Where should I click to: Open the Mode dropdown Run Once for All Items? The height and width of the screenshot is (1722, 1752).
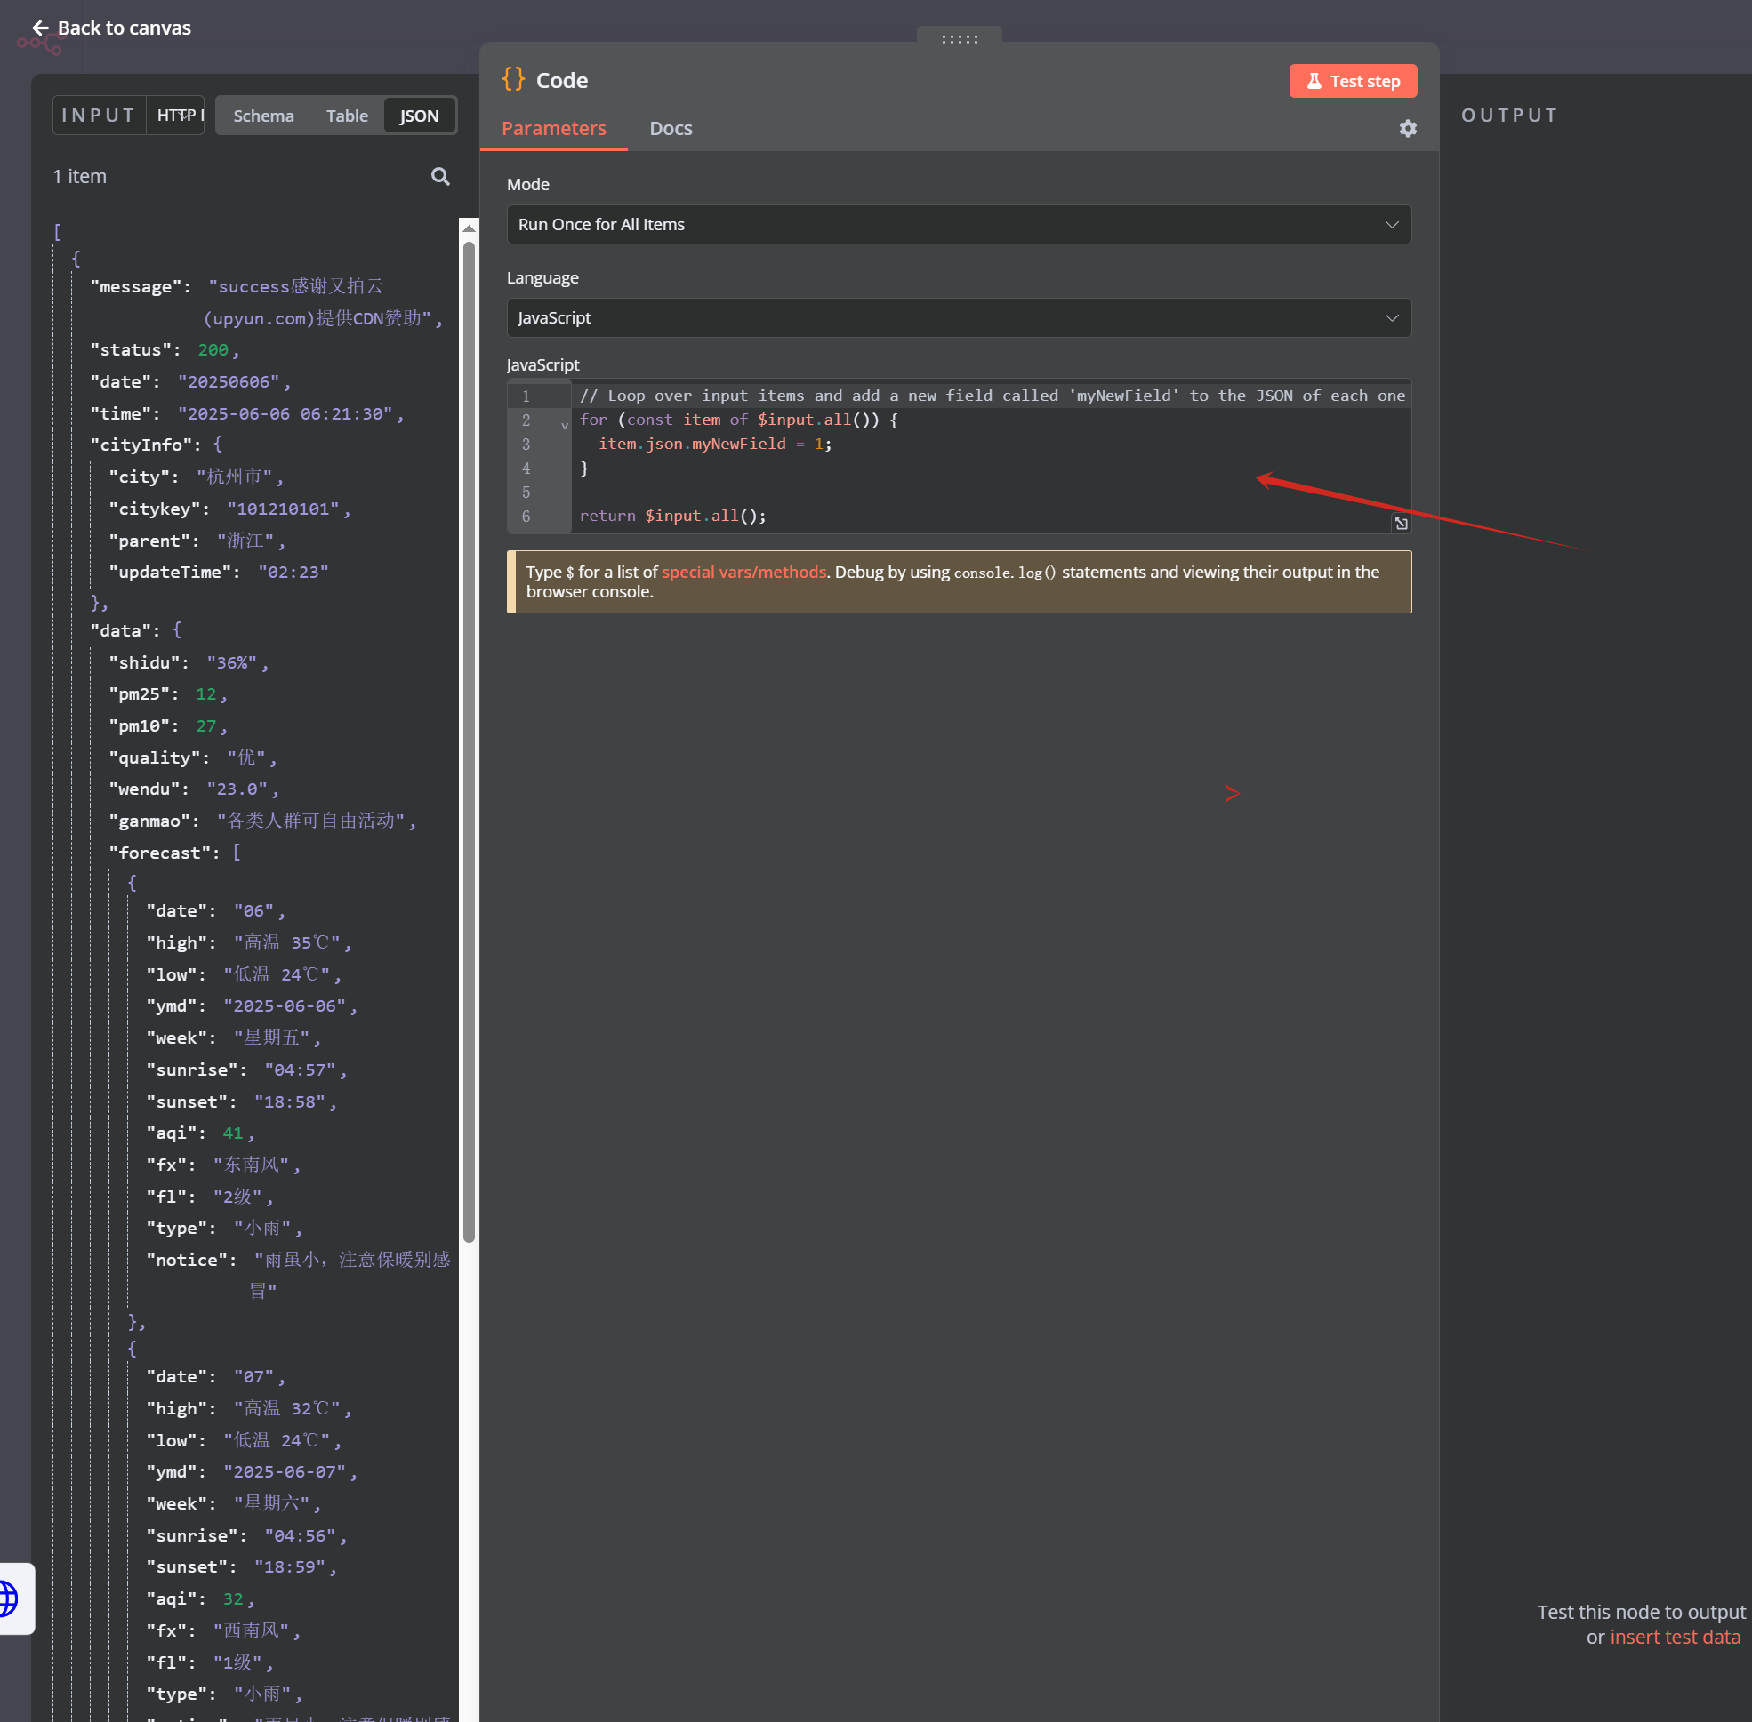coord(959,224)
